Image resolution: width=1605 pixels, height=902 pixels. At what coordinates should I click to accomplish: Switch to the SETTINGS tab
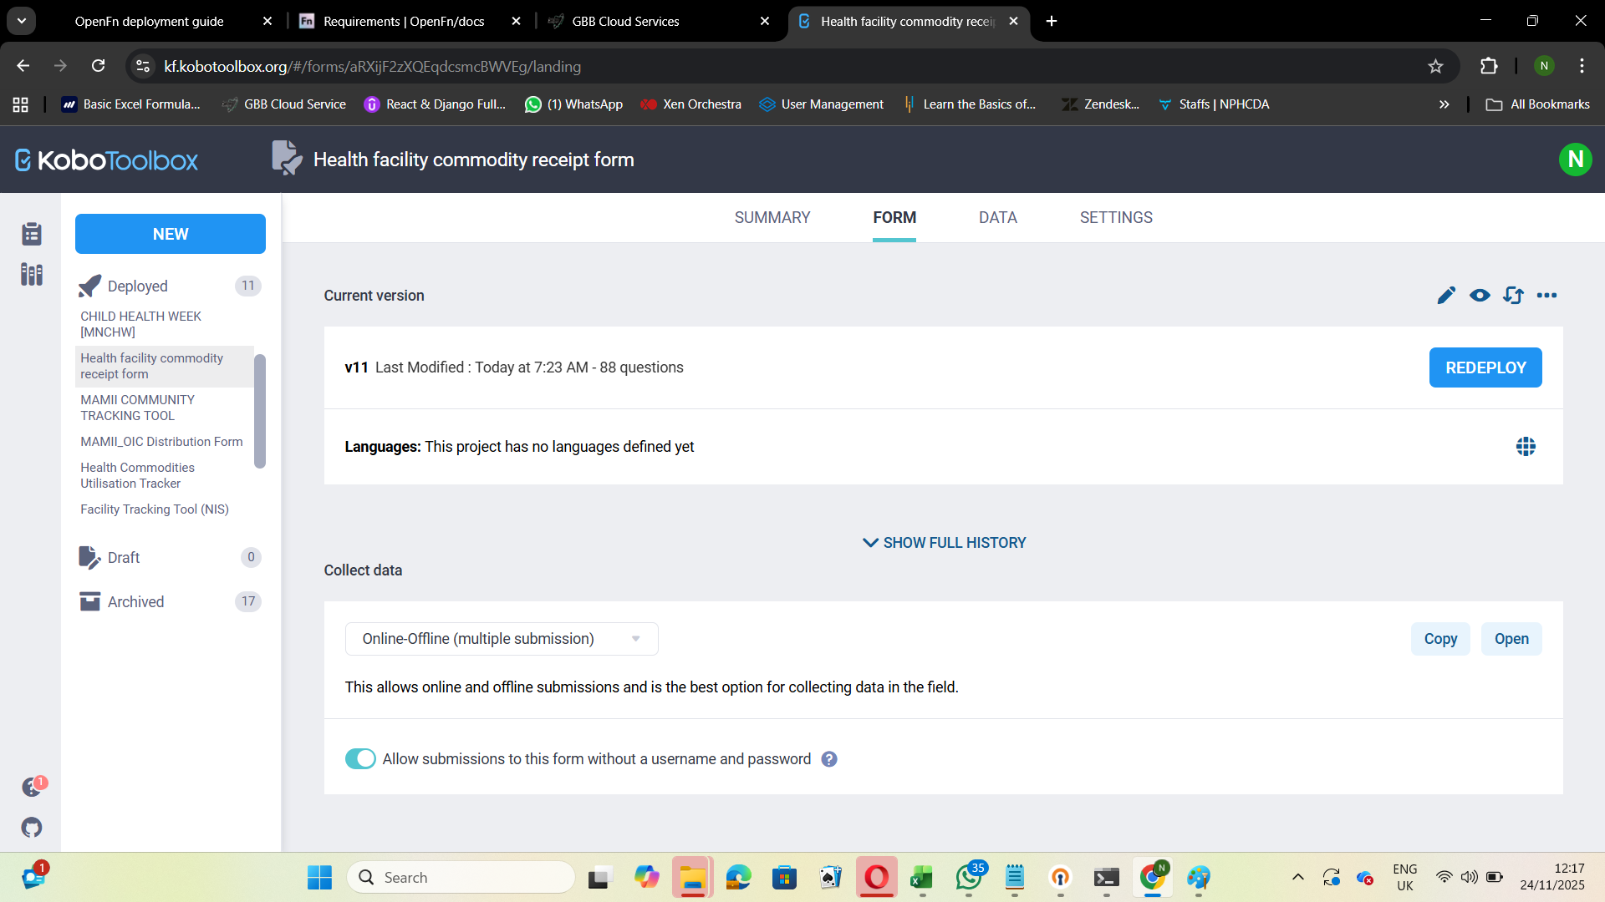pyautogui.click(x=1115, y=218)
